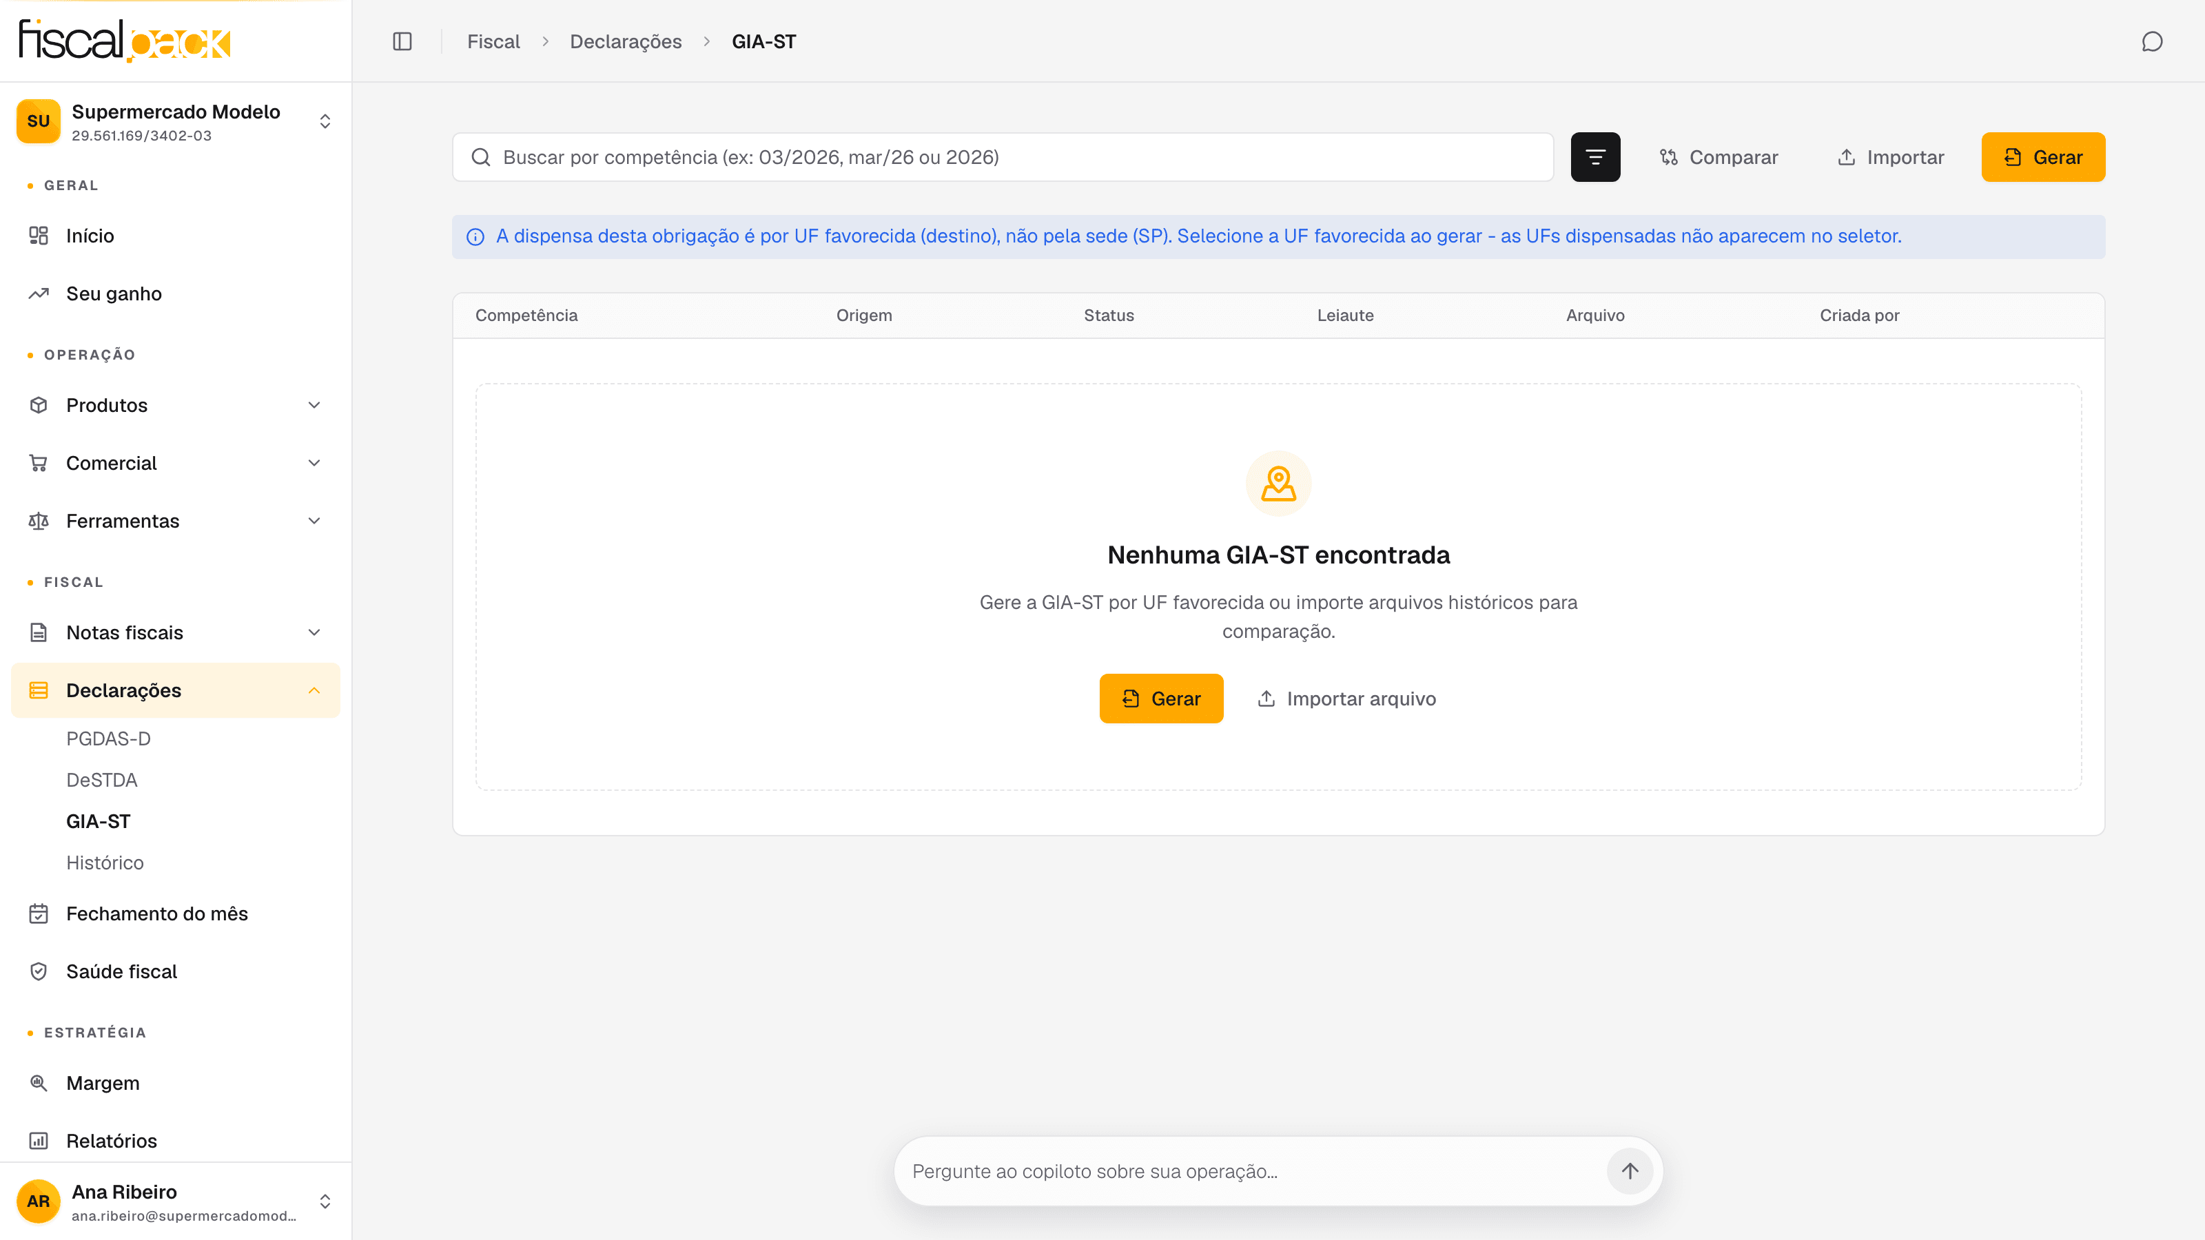Image resolution: width=2205 pixels, height=1240 pixels.
Task: Click the Arquivo column header
Action: [1594, 315]
